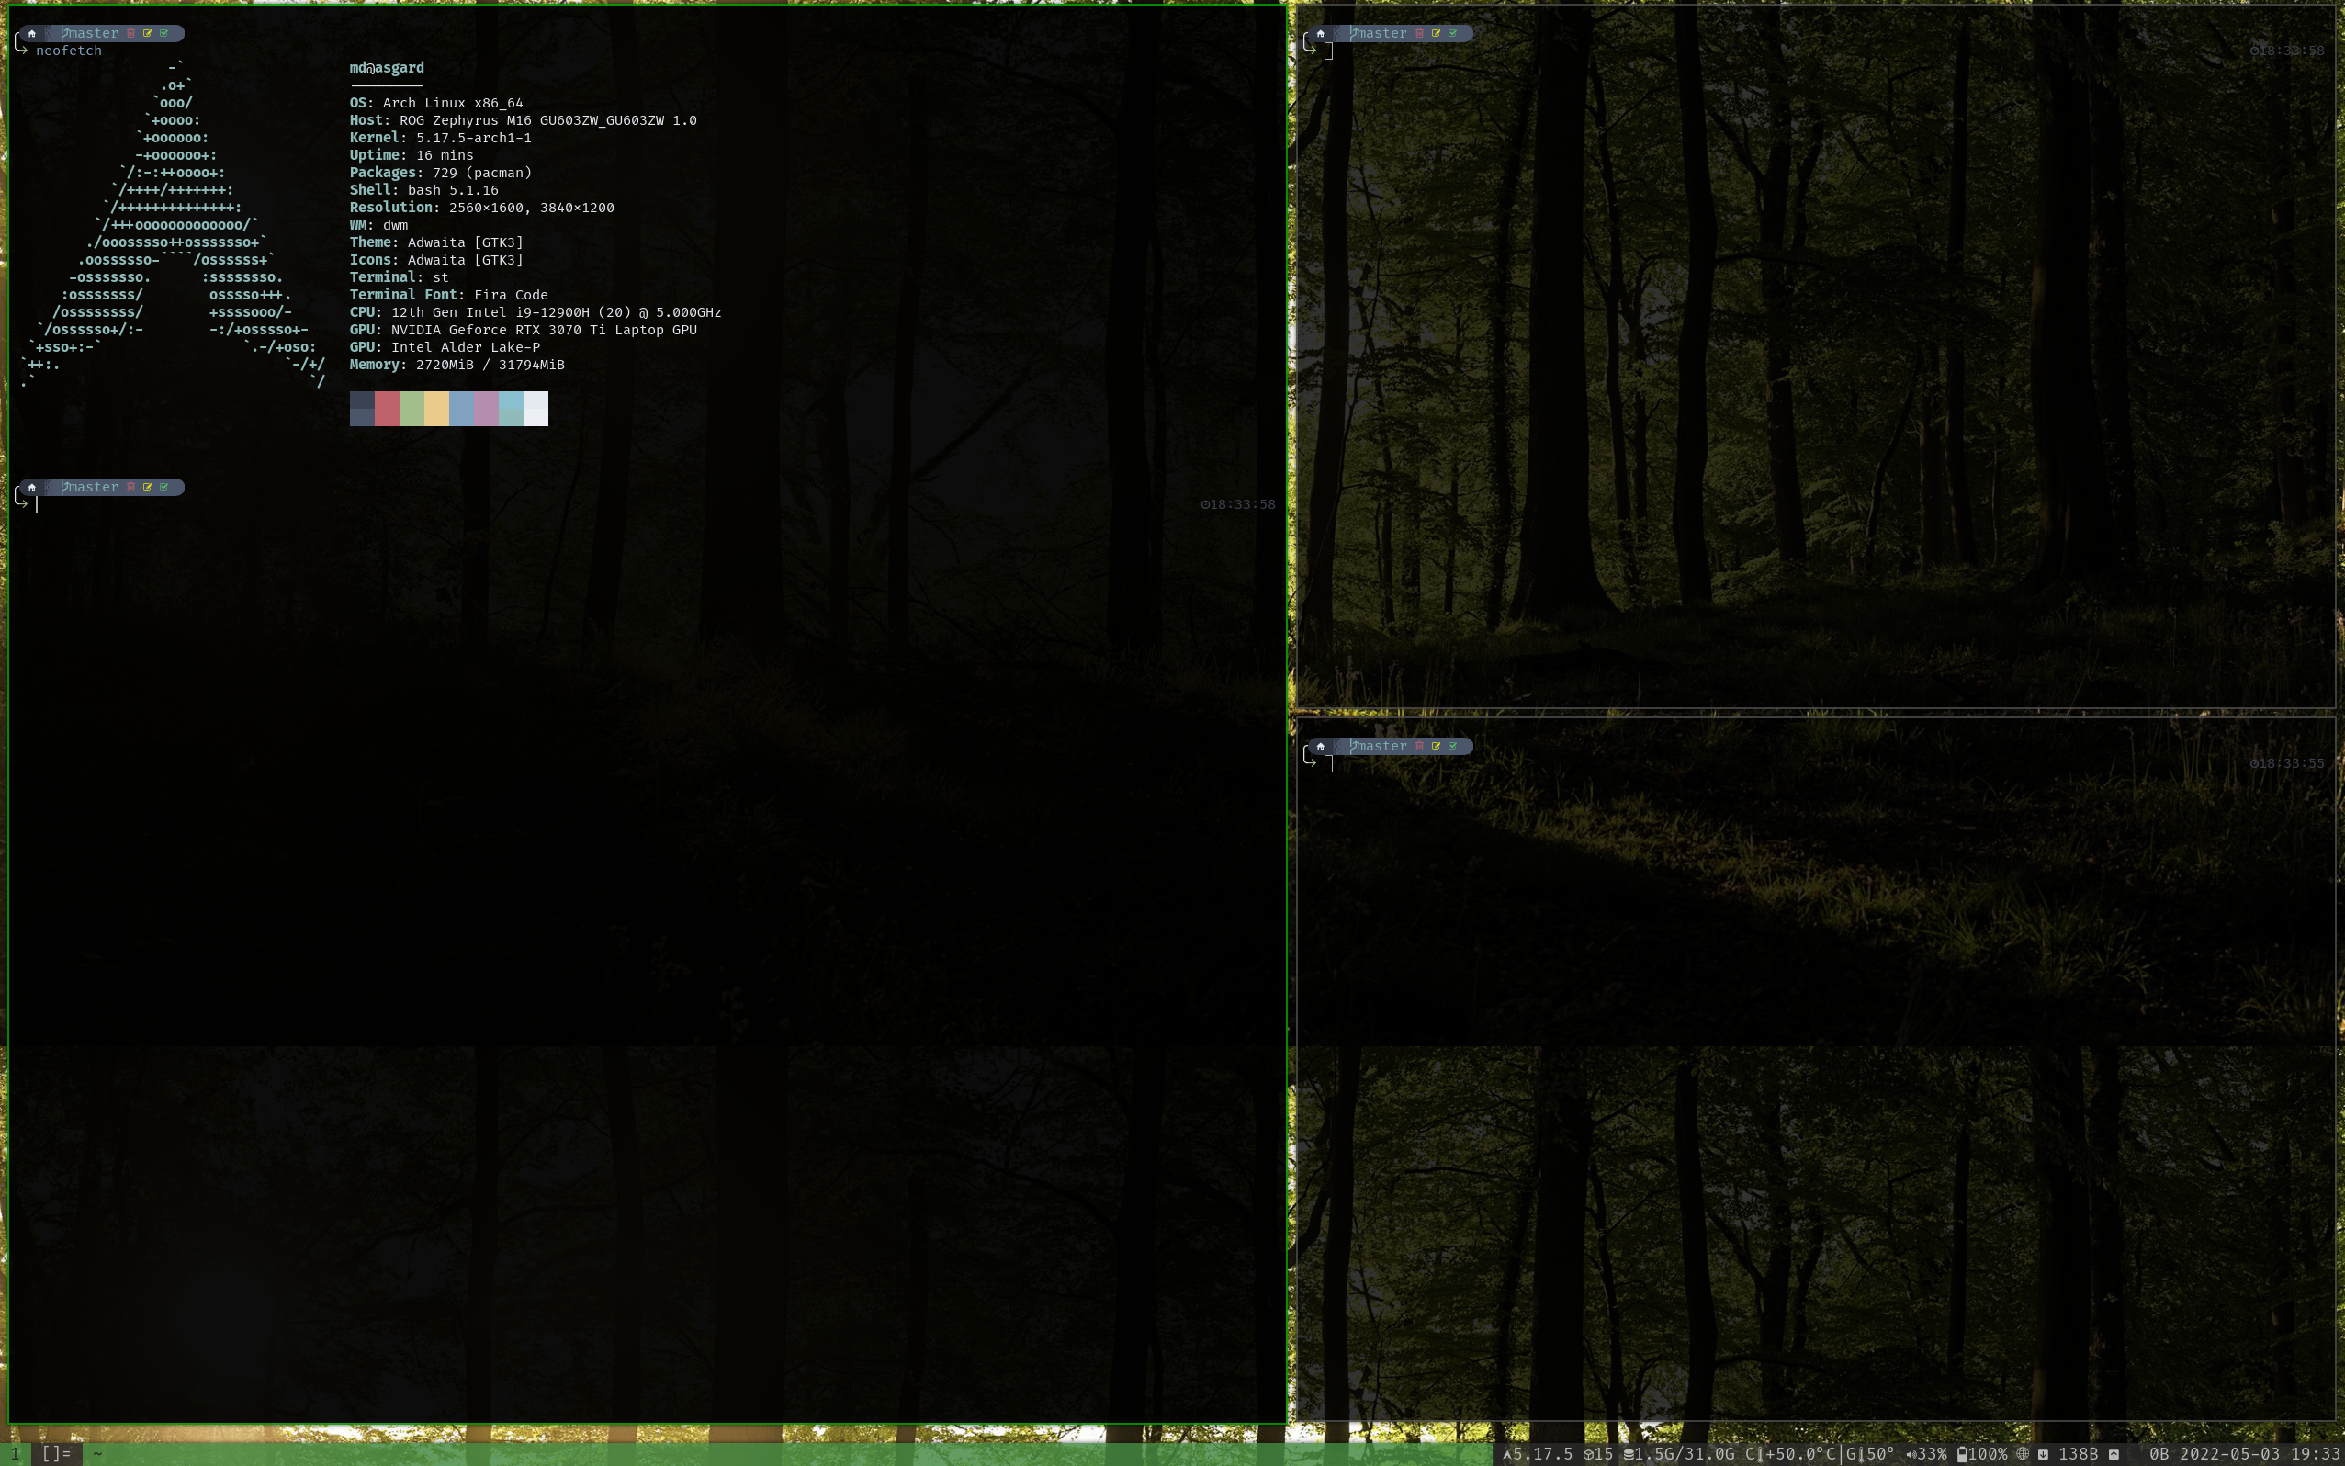Click the globe network icon in status bar
Viewport: 2345px width, 1466px height.
click(x=2023, y=1453)
